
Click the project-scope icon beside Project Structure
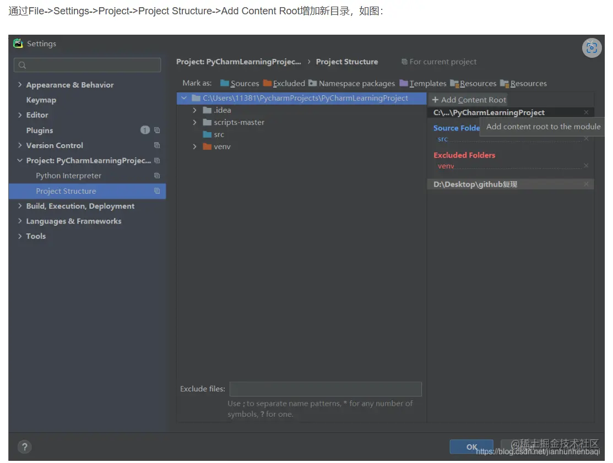click(x=157, y=191)
